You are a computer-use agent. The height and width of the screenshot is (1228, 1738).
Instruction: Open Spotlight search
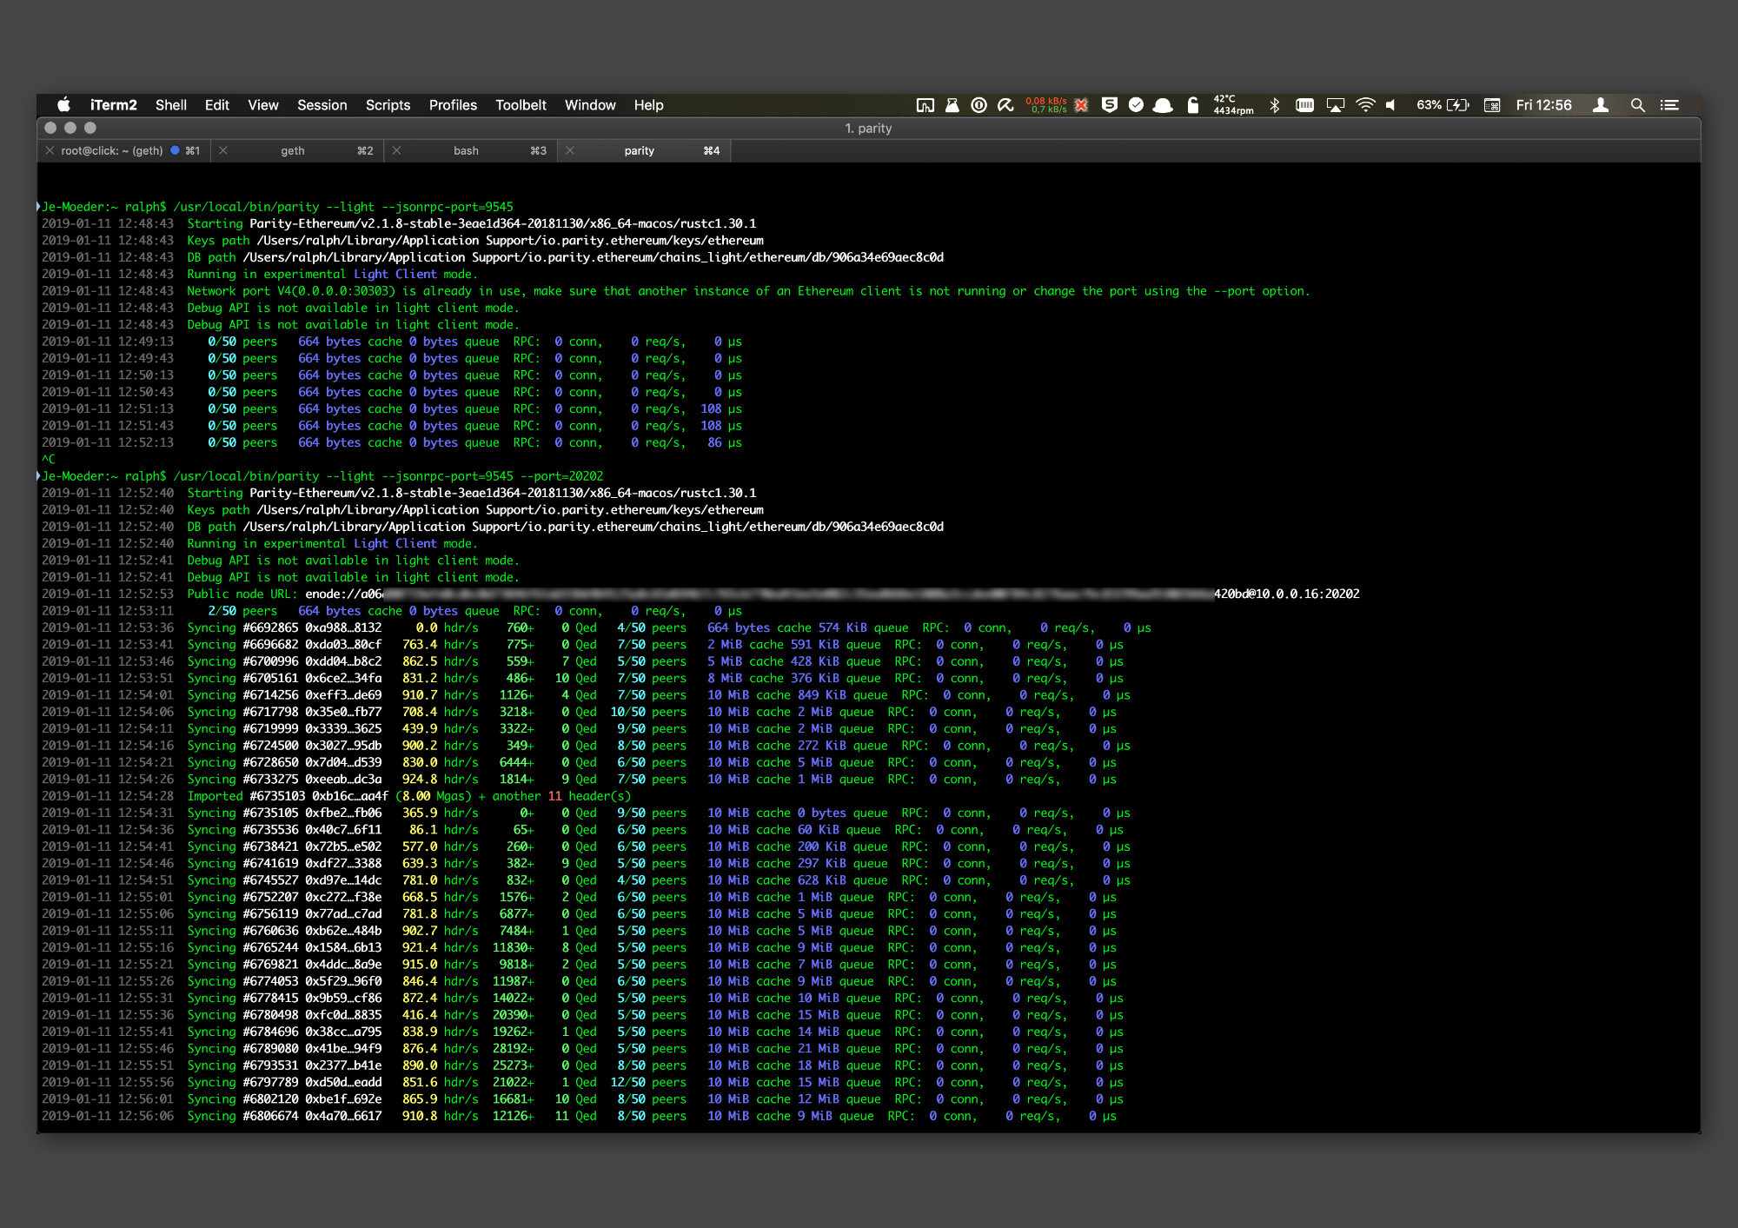[1638, 105]
